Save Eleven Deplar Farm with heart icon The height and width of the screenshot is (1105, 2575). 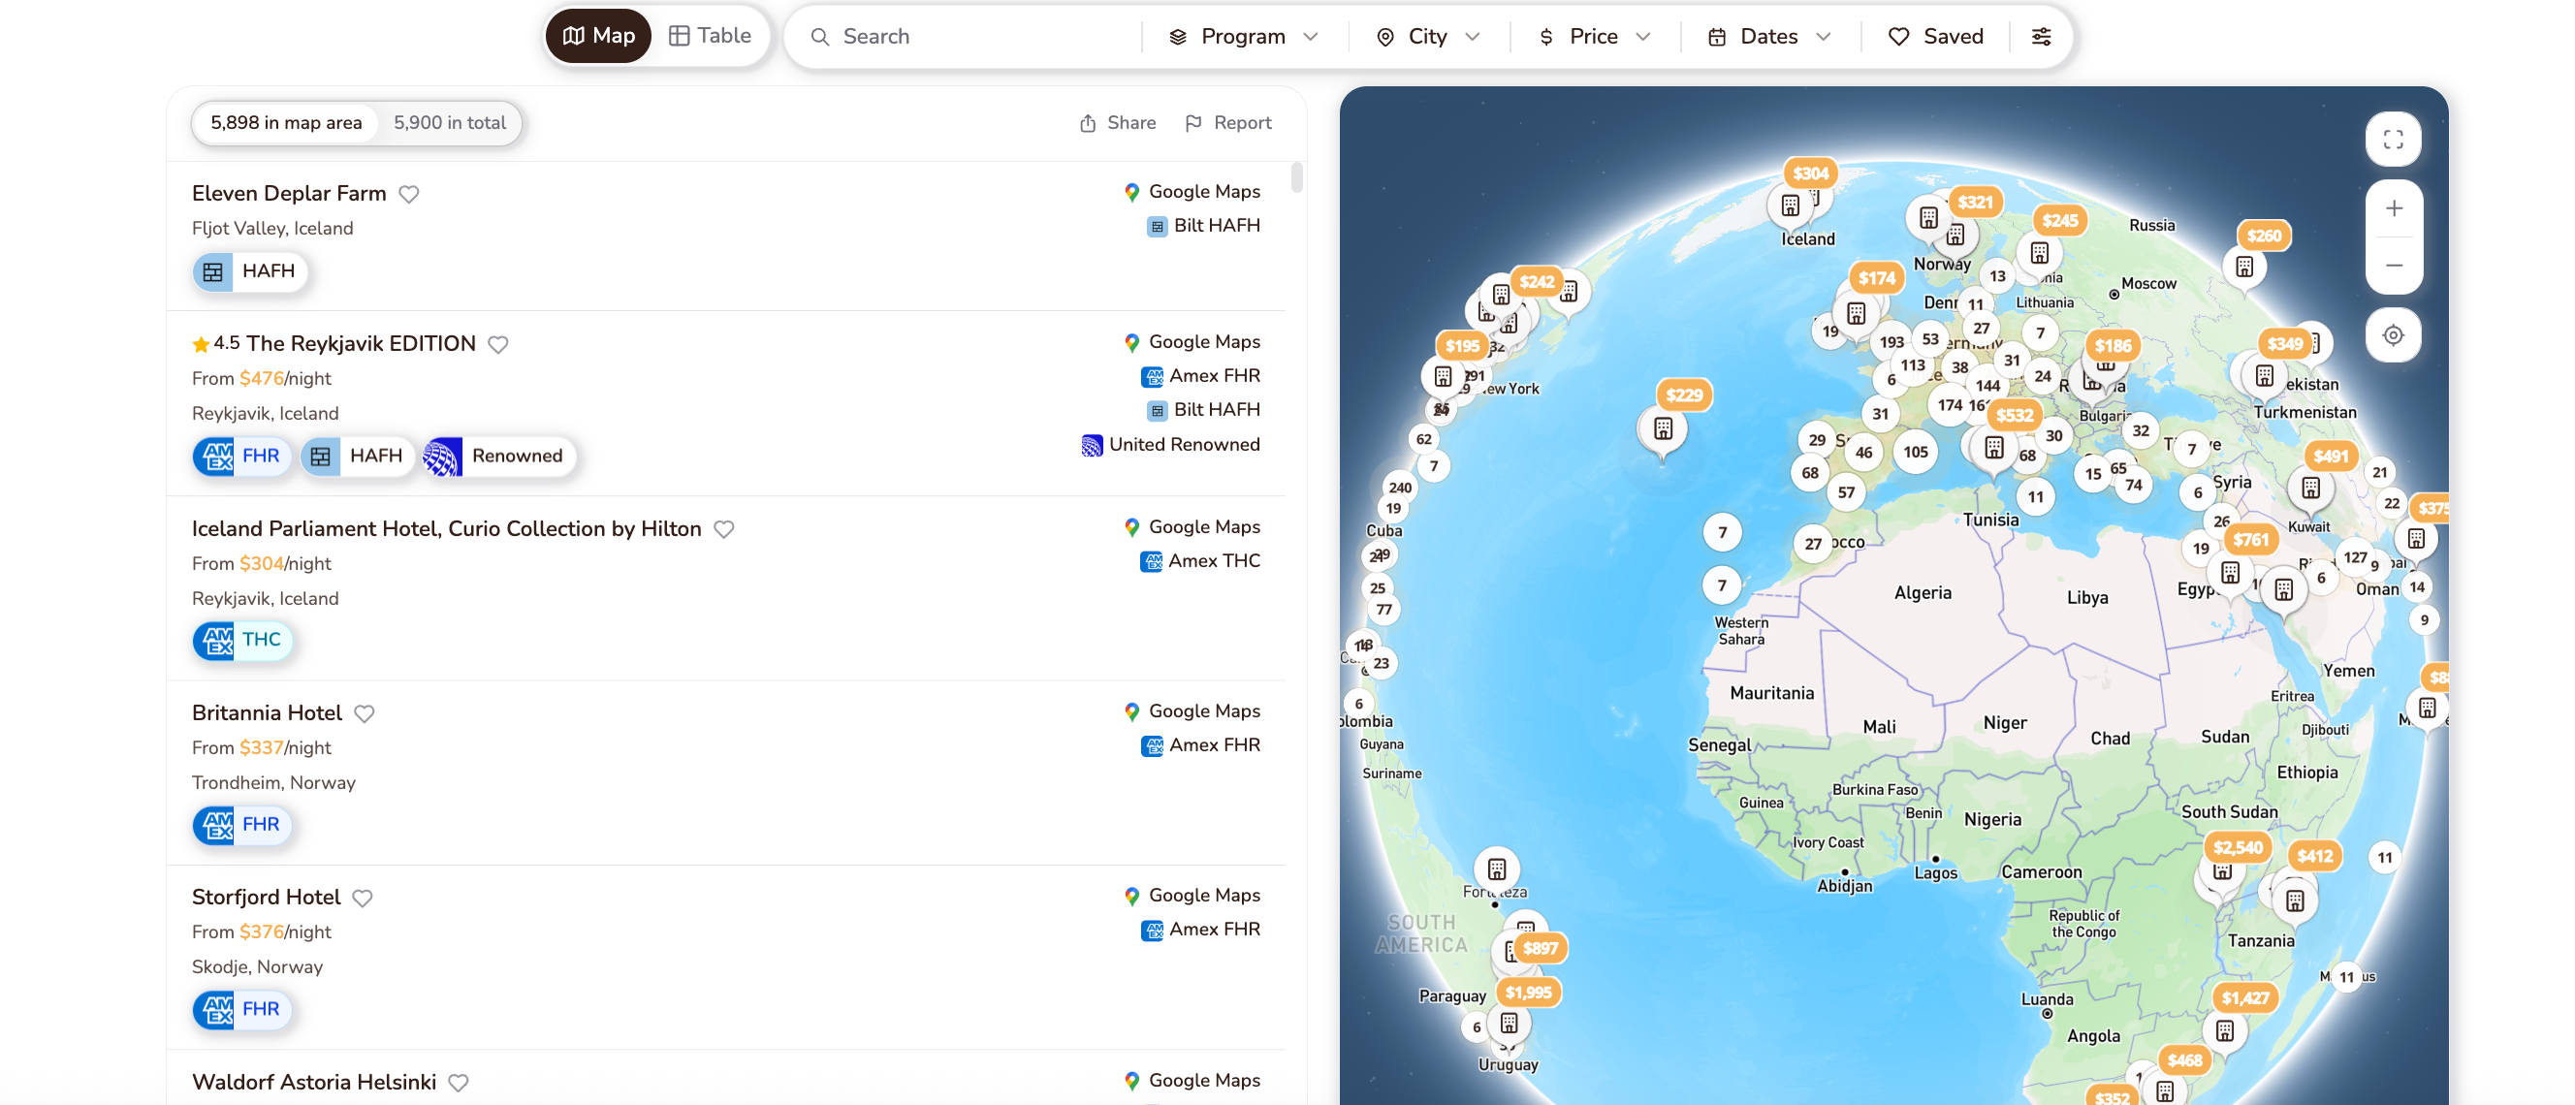pos(409,194)
